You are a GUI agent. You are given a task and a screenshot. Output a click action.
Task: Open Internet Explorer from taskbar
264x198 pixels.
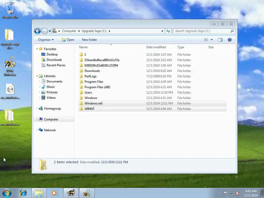[x=23, y=193]
